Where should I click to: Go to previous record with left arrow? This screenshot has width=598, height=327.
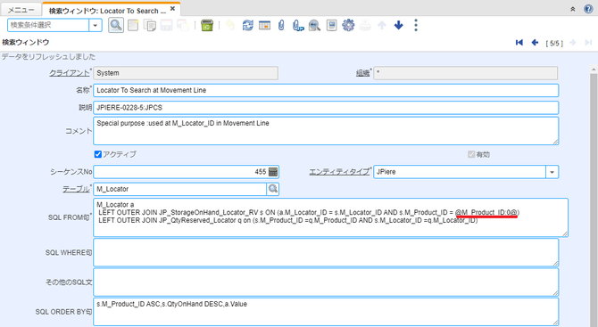pyautogui.click(x=535, y=43)
